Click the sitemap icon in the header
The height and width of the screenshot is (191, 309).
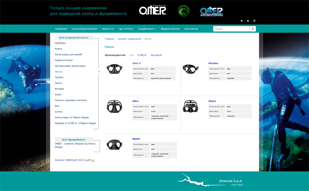click(254, 21)
